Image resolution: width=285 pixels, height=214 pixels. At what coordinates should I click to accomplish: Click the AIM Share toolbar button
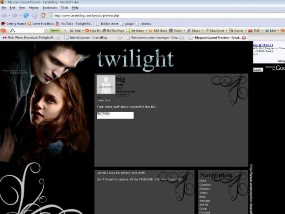click(158, 31)
